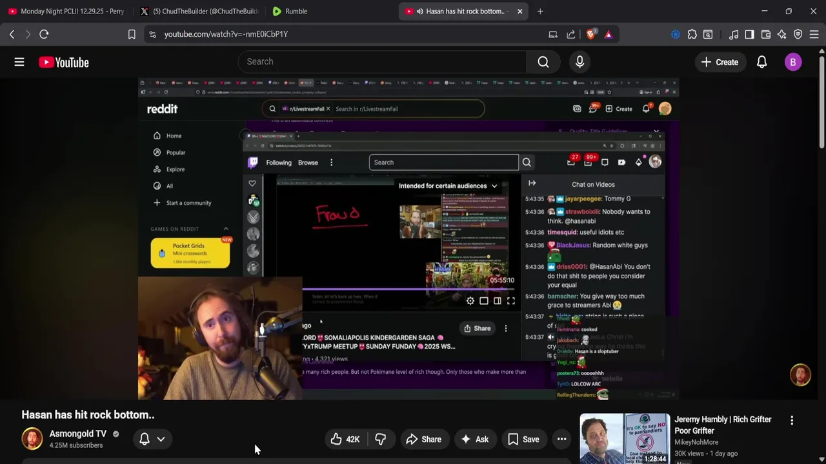Mute the Hasan tab audio speaker icon
This screenshot has width=826, height=464.
[419, 11]
